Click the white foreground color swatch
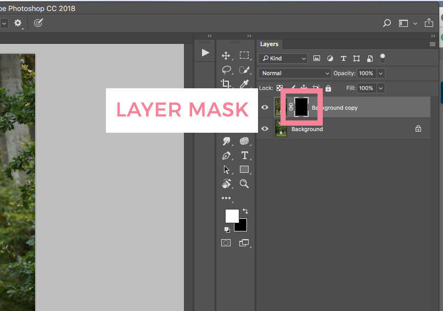The width and height of the screenshot is (443, 311). tap(231, 216)
